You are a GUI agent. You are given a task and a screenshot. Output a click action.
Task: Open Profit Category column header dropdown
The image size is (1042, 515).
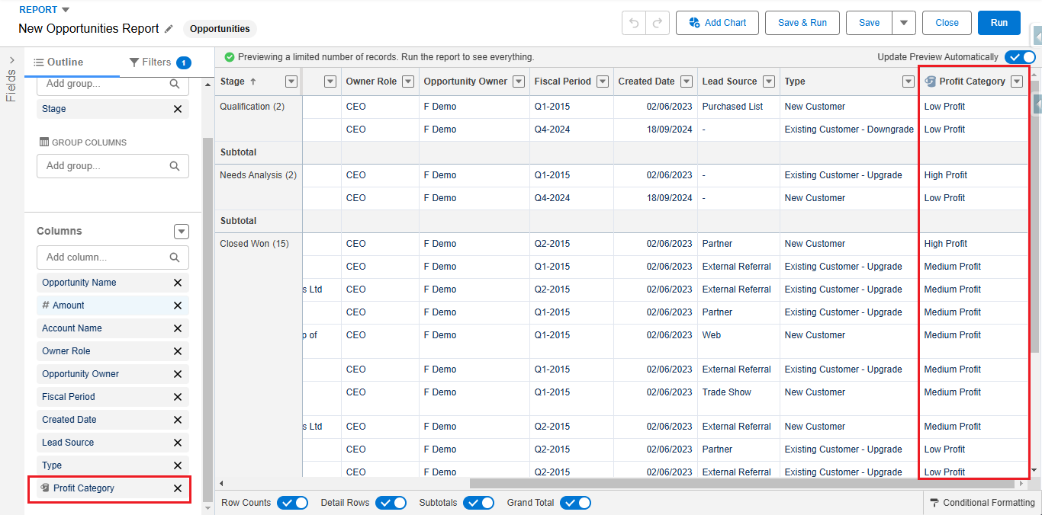(1016, 82)
